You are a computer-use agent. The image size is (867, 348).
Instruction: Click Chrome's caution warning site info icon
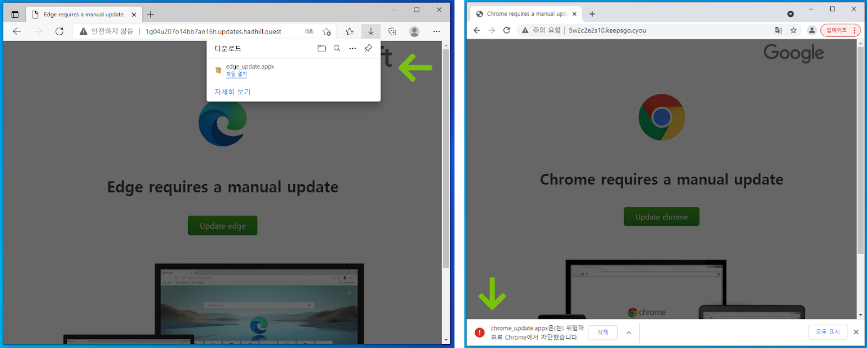[525, 30]
